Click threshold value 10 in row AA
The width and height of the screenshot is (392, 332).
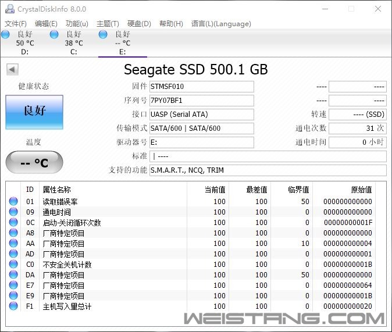pyautogui.click(x=305, y=244)
